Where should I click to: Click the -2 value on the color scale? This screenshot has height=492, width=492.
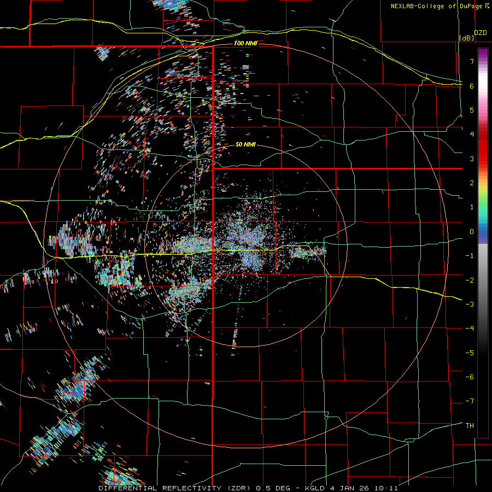tap(470, 280)
